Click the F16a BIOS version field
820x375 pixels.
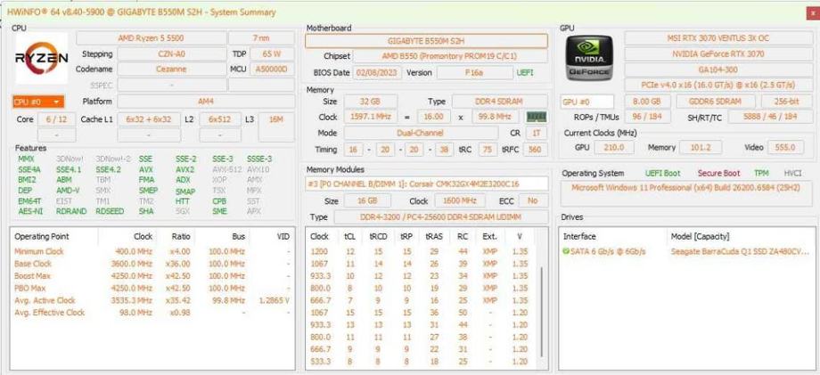(475, 73)
